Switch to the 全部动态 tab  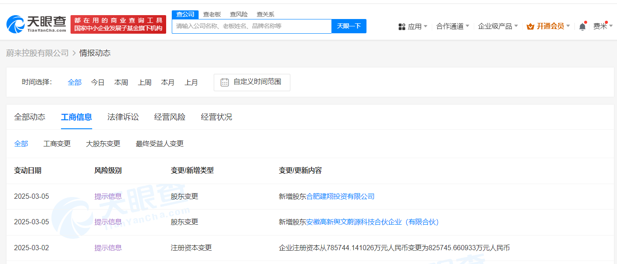coord(30,117)
